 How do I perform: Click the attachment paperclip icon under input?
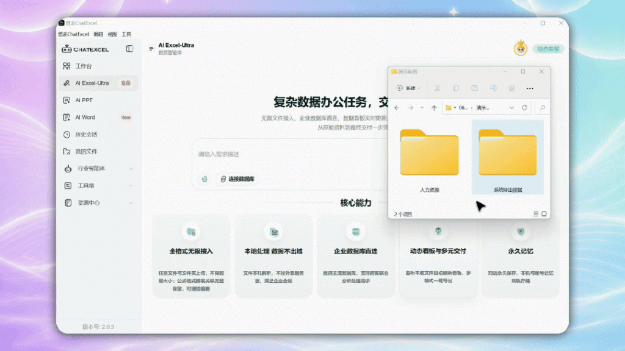point(204,179)
